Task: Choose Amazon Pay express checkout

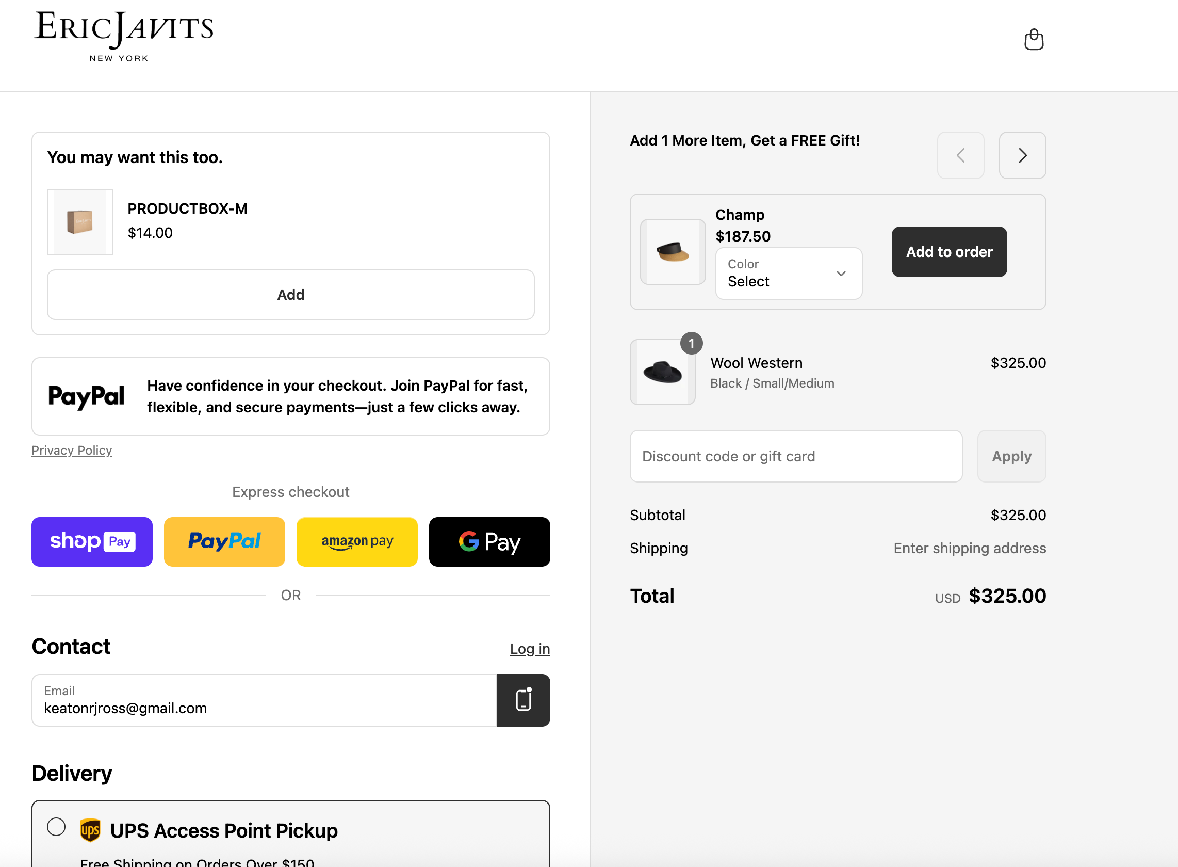Action: (357, 541)
